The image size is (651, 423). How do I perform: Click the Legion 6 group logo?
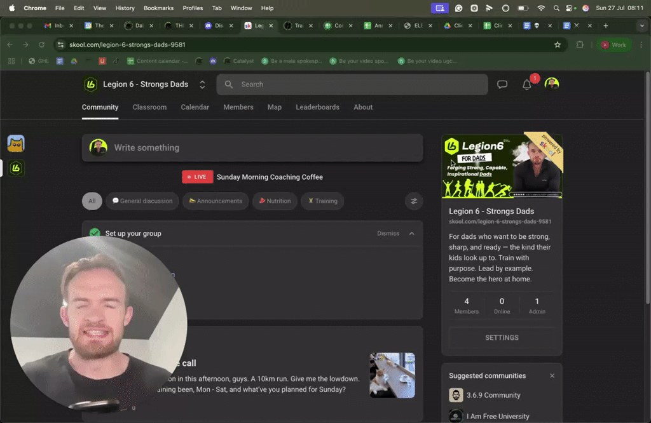pyautogui.click(x=90, y=84)
